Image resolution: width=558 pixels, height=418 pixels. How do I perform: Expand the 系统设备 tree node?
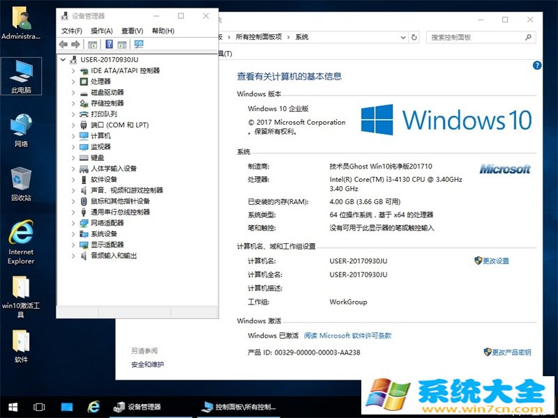(73, 234)
